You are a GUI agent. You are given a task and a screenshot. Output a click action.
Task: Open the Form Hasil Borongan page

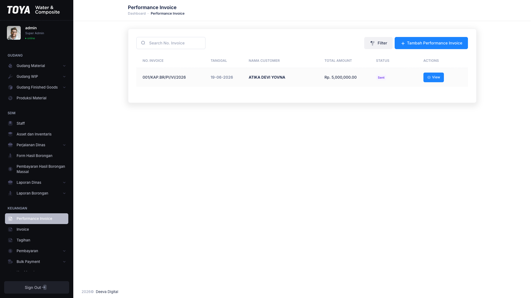click(x=37, y=156)
